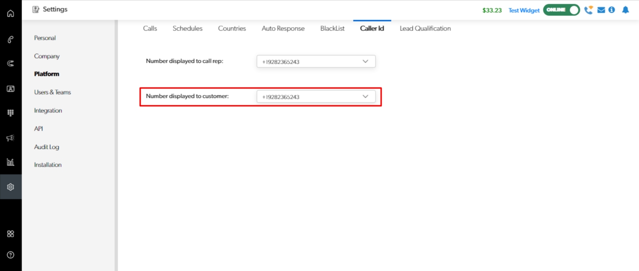Switch to the Auto Response tab
639x271 pixels.
[x=283, y=29]
